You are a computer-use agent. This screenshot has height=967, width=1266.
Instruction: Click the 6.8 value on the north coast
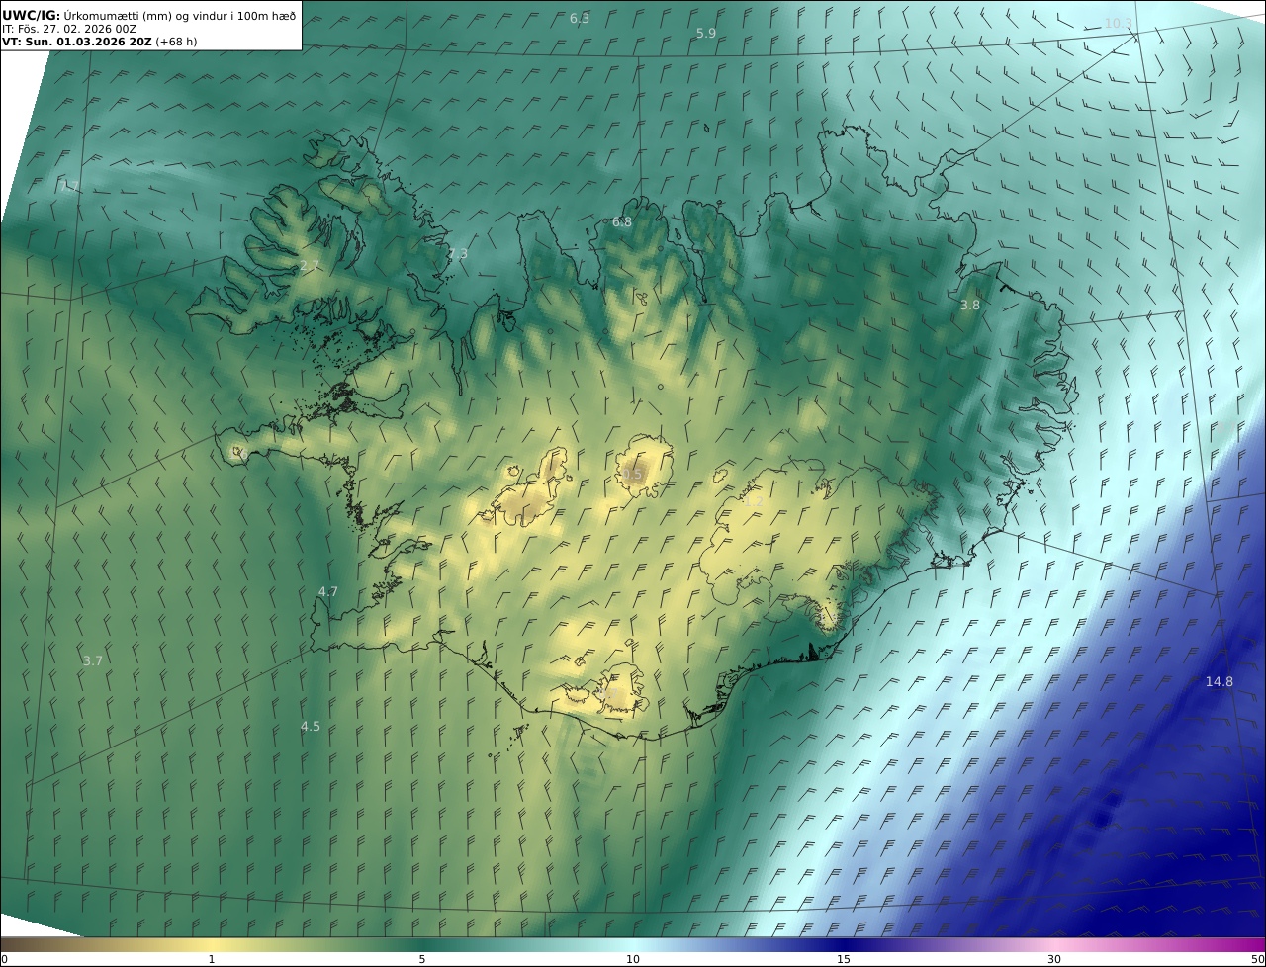click(x=622, y=222)
